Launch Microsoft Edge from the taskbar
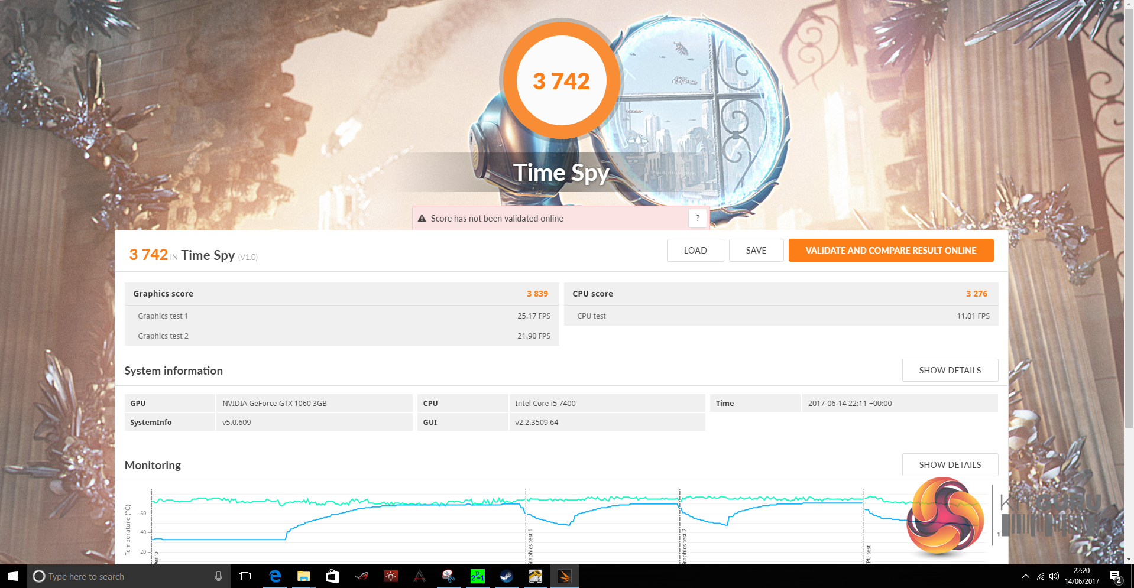 click(x=275, y=576)
